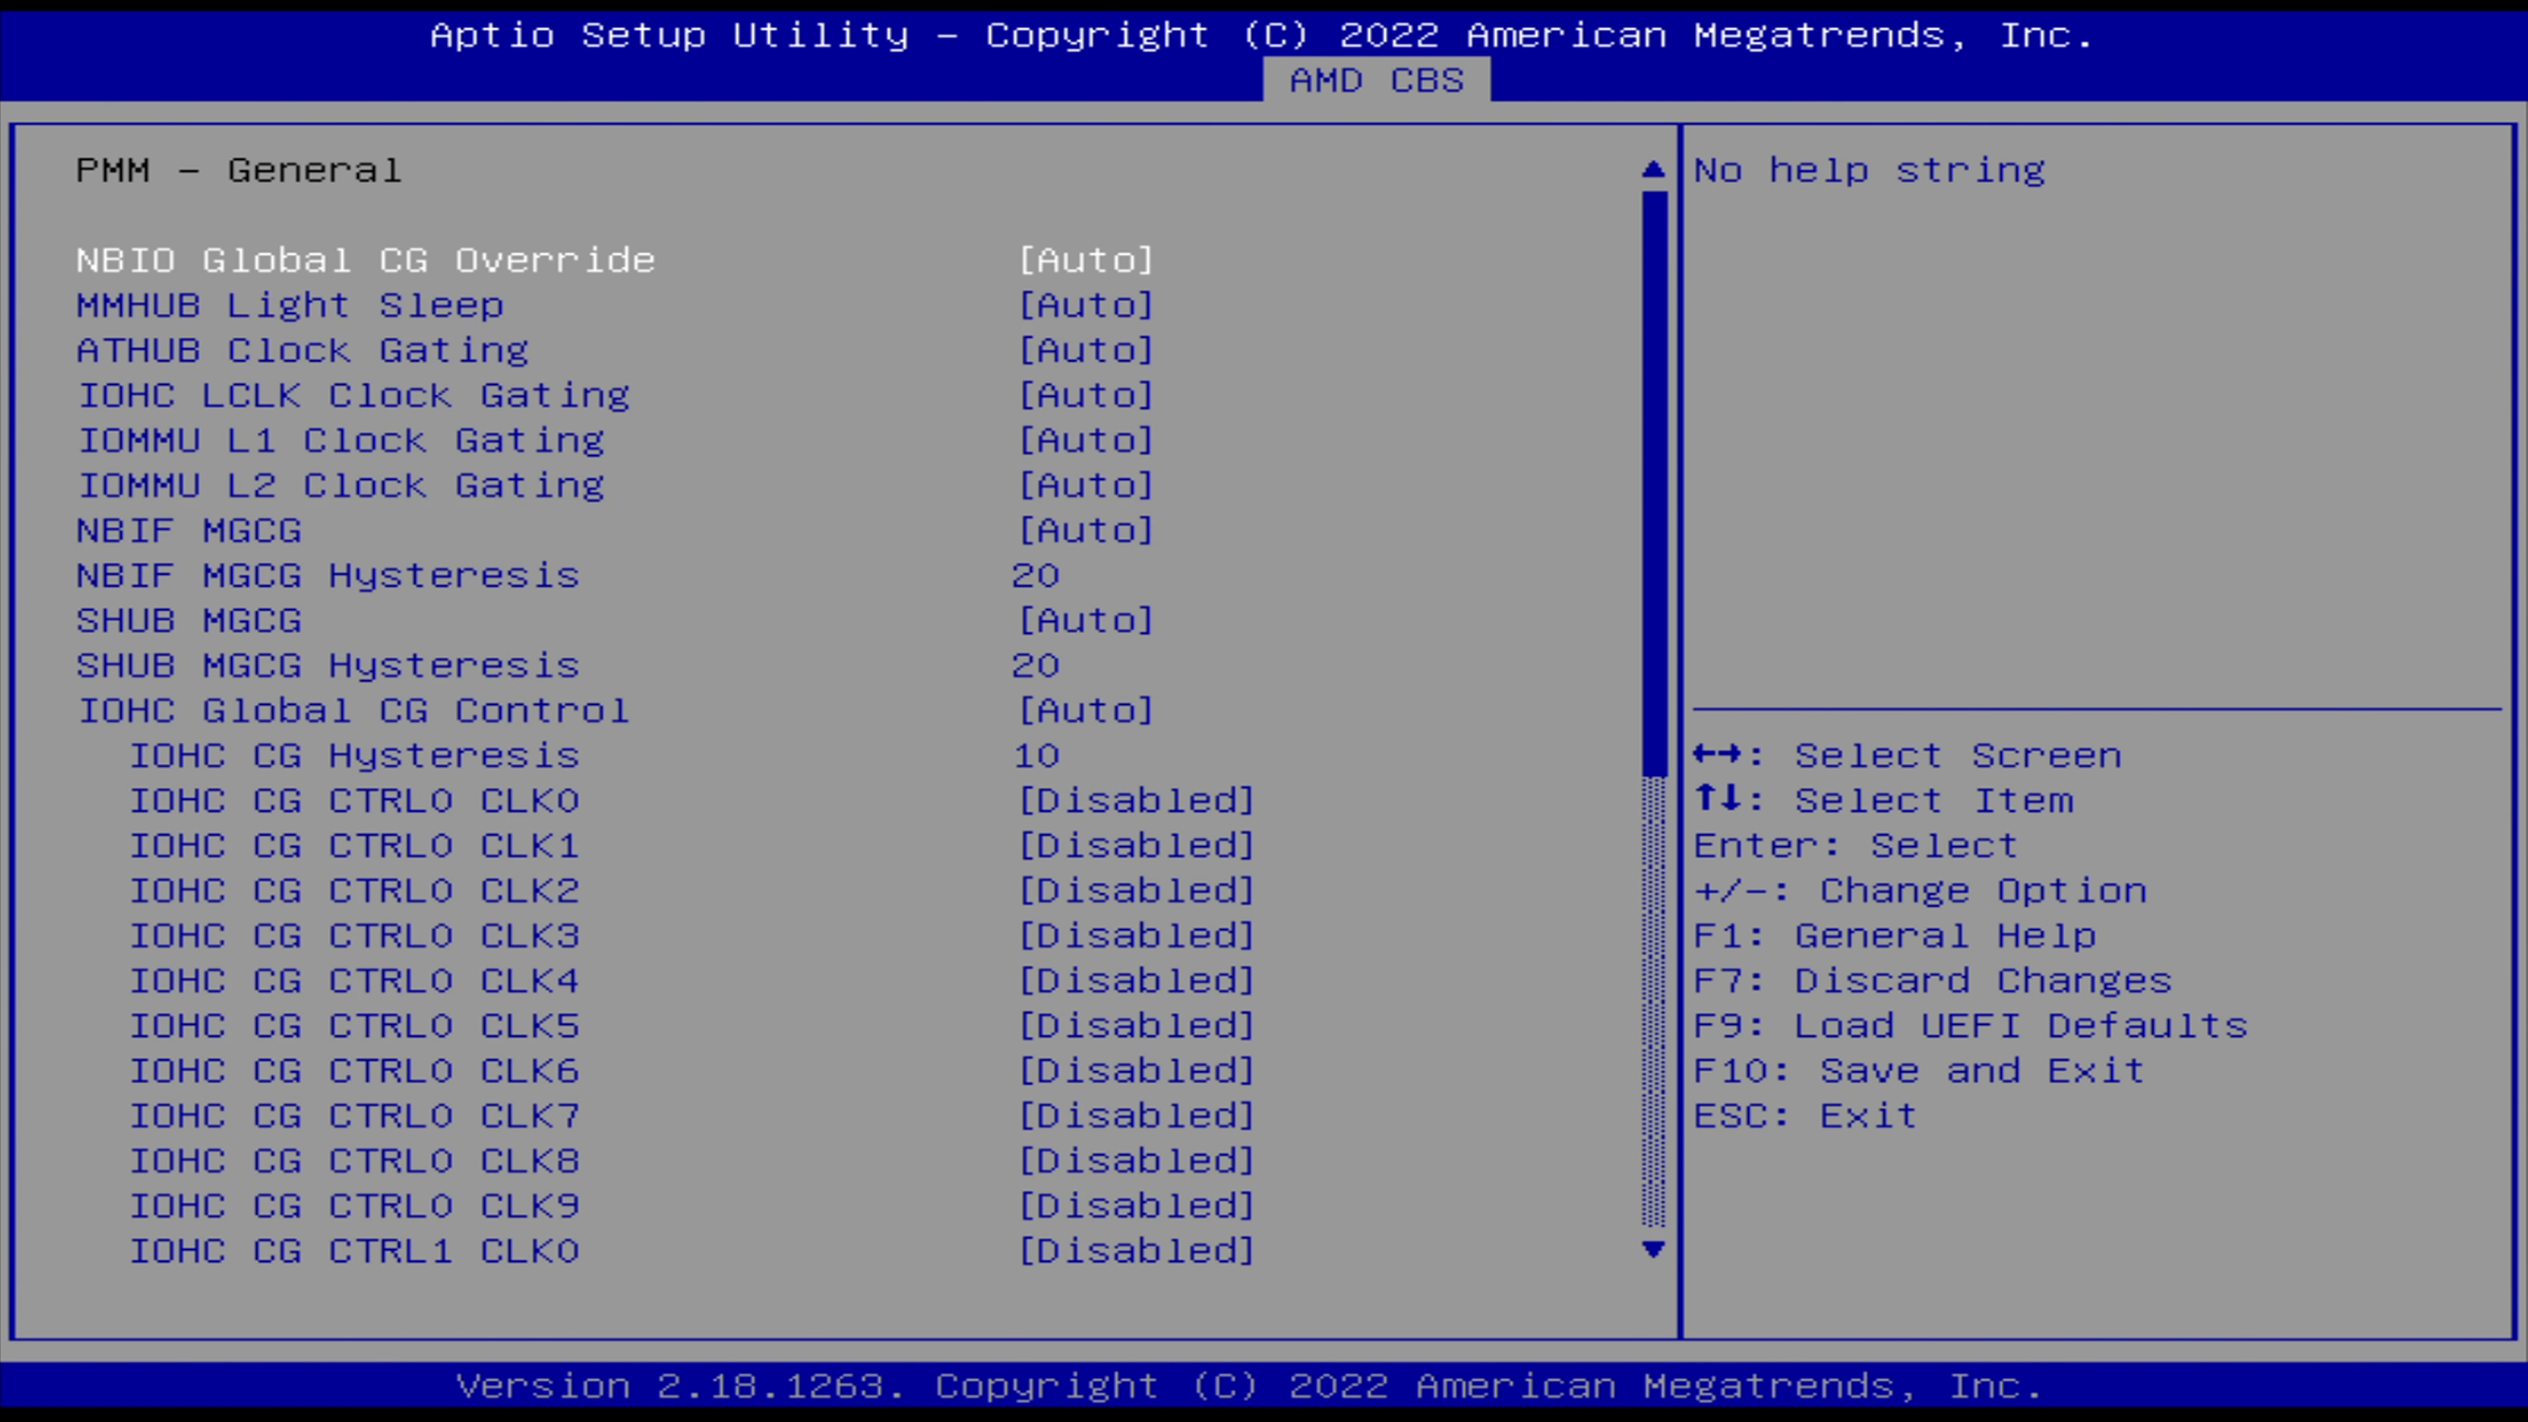Change the [Disabled] value of CTRL0 CLK5
The image size is (2528, 1422).
coord(1136,1026)
